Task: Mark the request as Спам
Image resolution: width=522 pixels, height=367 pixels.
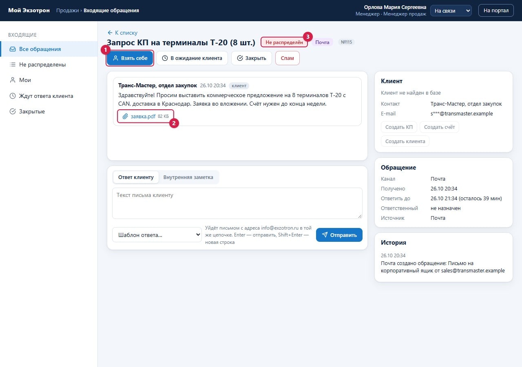Action: 288,58
